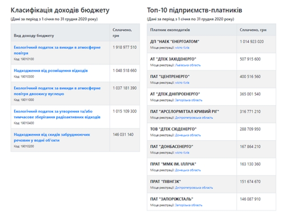The width and height of the screenshot is (291, 216).
Task: Select 'Сплачено, грн' header in the Класифікація table
Action: [x=122, y=33]
